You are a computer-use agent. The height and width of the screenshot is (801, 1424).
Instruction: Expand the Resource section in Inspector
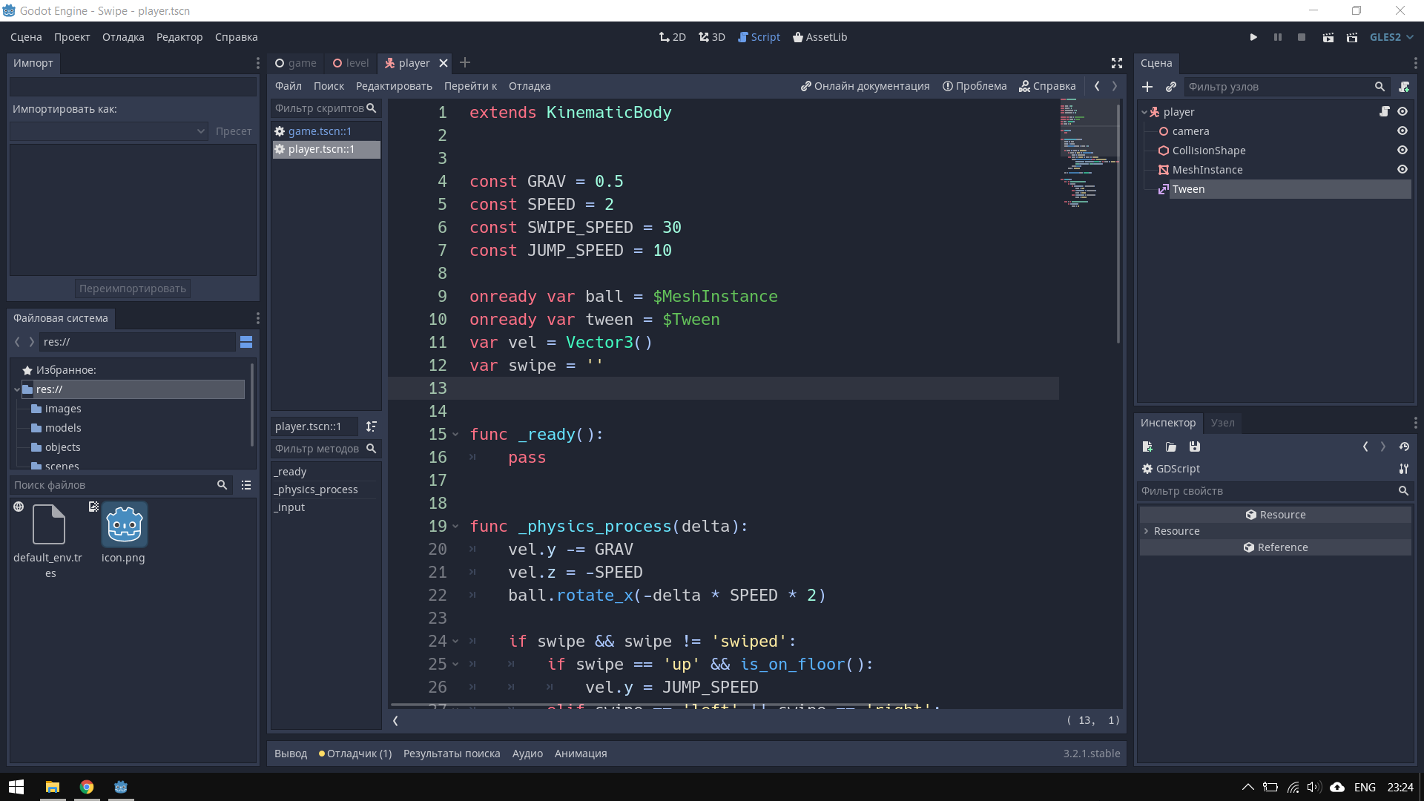(1146, 531)
